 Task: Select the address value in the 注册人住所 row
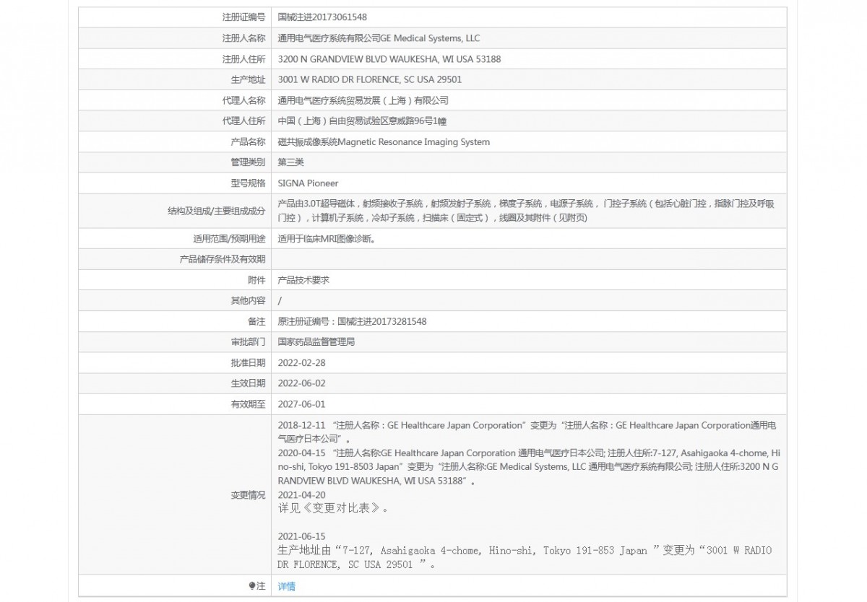389,59
